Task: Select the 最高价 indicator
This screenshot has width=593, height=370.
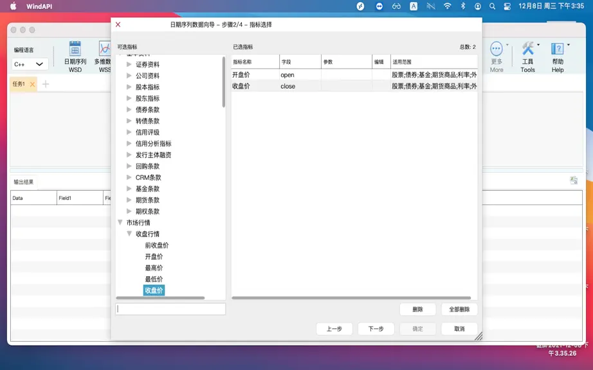Action: click(x=154, y=268)
